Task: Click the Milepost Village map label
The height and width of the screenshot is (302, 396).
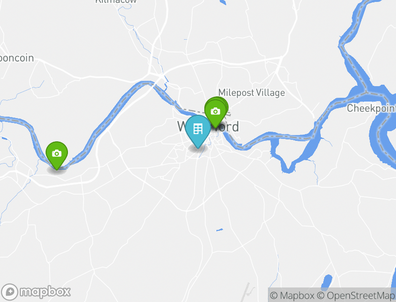Action: (251, 92)
